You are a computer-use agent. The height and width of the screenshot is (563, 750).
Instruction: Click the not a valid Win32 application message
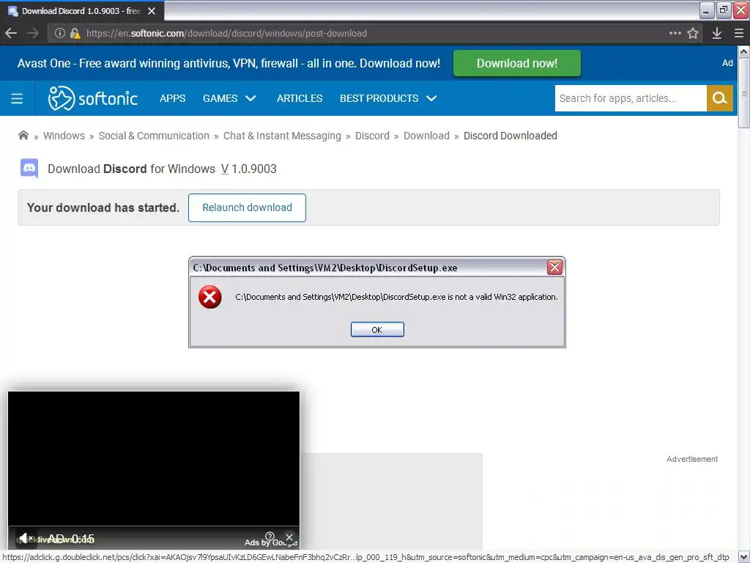(396, 297)
